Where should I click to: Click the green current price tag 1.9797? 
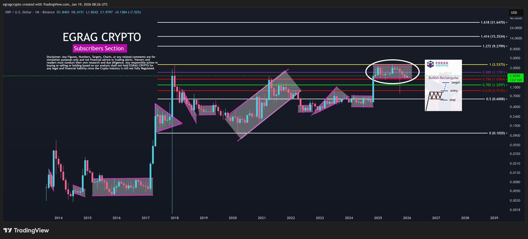click(x=516, y=78)
